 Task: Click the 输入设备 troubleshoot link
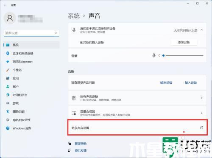click(x=191, y=83)
